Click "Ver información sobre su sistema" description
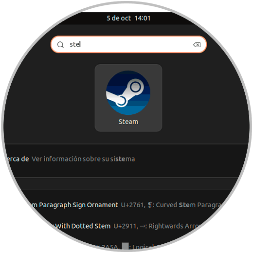 point(83,159)
